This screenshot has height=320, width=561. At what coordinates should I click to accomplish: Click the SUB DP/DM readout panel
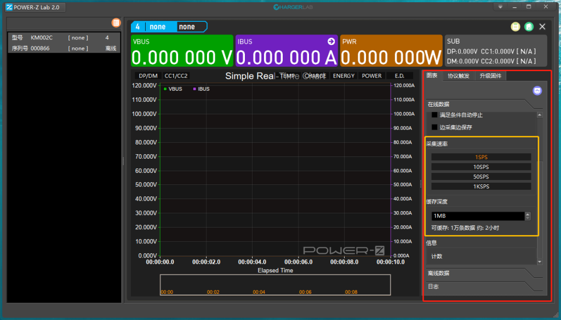click(x=495, y=51)
